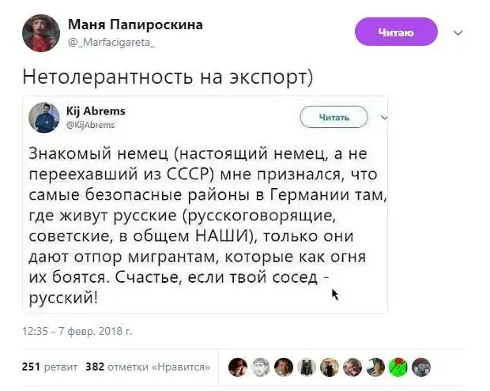Open second liker avatar, the grey one
Image resolution: width=490 pixels, height=391 pixels.
(x=260, y=367)
